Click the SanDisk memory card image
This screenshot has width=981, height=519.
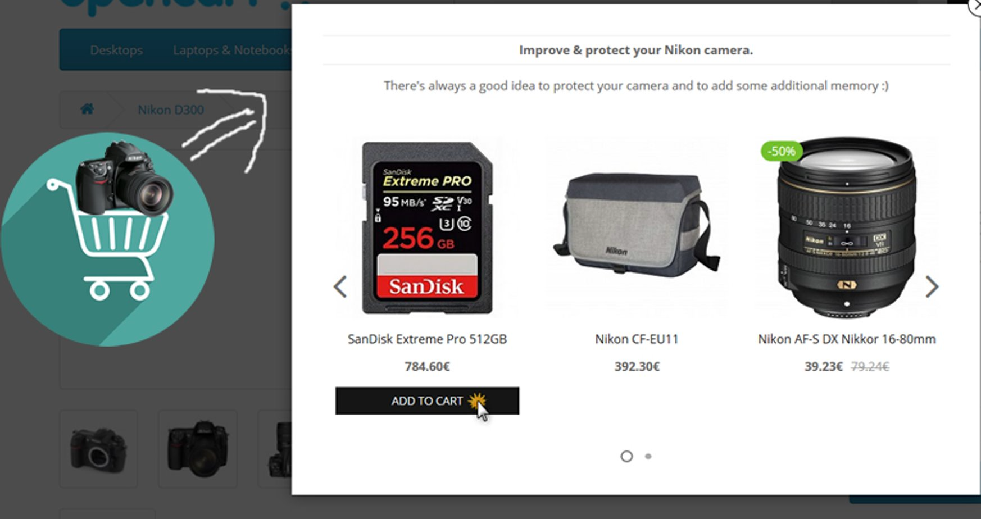pos(427,227)
